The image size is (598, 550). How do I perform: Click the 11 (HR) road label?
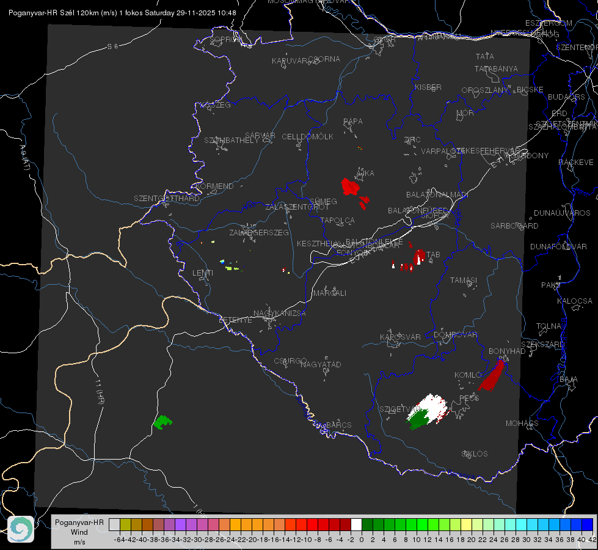pyautogui.click(x=100, y=392)
